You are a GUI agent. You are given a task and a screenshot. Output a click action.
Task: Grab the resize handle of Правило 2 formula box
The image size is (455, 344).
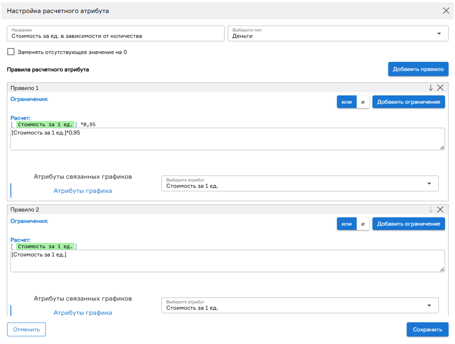(x=442, y=269)
